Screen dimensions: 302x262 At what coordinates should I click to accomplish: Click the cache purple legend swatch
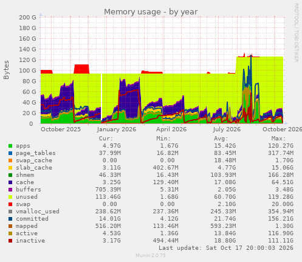(x=10, y=182)
